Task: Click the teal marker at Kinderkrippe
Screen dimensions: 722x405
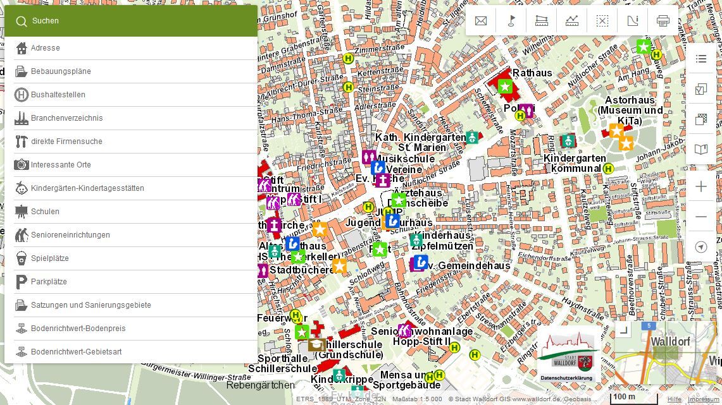Action: [x=339, y=375]
